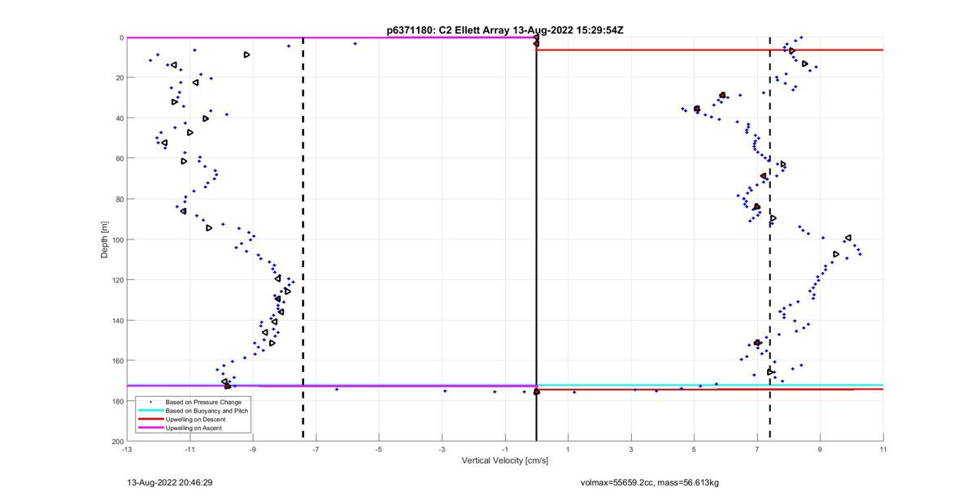Select the "Vertical Velocity [cm/s]" x-axis label
The image size is (976, 496).
(x=504, y=460)
